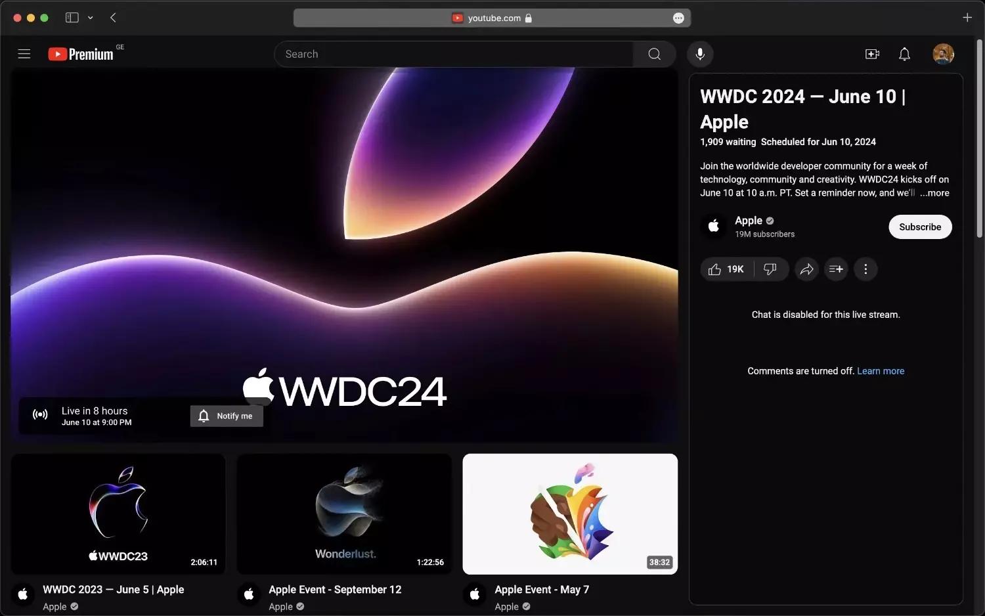Click the page options ellipsis in address bar
Screen dimensions: 985x616
(x=678, y=18)
